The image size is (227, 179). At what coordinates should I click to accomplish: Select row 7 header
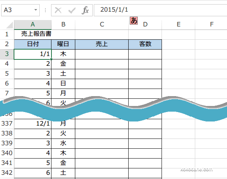point(7,93)
